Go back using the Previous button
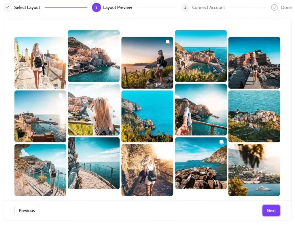 (27, 210)
